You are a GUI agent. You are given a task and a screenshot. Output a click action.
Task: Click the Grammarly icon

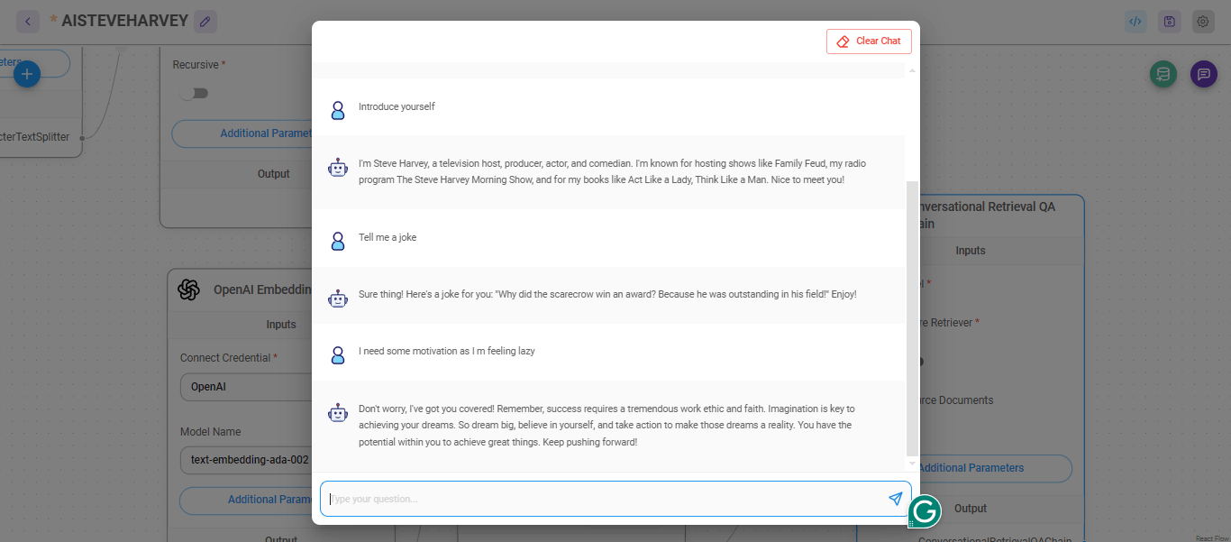925,511
